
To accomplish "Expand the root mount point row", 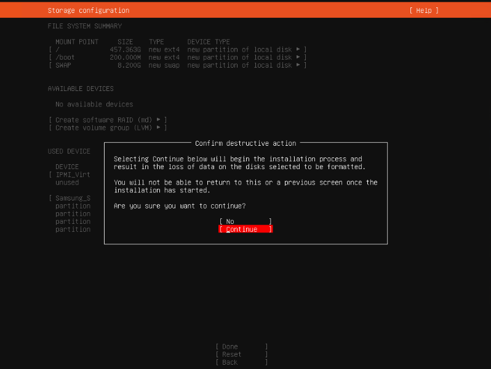I will click(x=178, y=50).
